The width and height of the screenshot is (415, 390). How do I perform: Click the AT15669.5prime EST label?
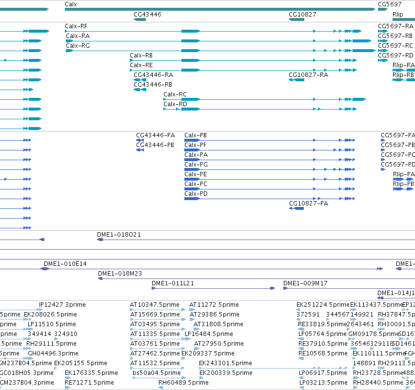(155, 315)
